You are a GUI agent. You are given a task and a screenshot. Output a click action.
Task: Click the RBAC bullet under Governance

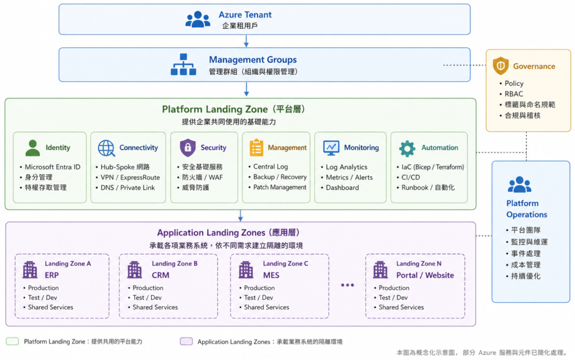(x=514, y=94)
